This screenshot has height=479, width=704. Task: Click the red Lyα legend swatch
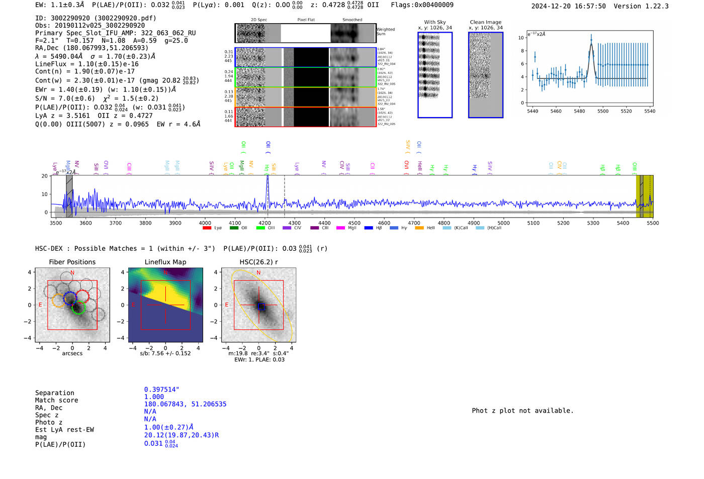pyautogui.click(x=207, y=228)
